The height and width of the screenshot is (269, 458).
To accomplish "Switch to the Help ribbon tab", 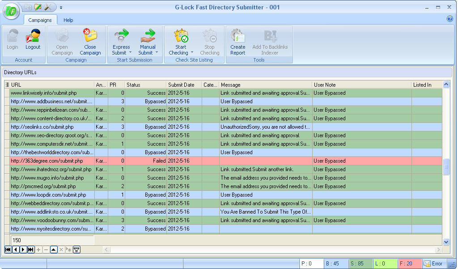I will pos(68,20).
